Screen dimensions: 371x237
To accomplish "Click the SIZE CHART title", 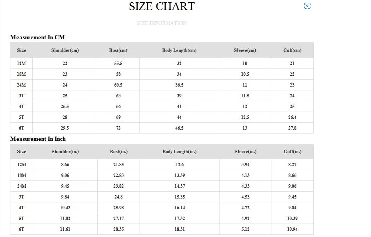I will 162,7.
